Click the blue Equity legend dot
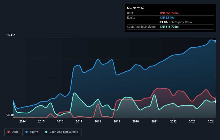Screen dimensions: 220x140 tap(27, 132)
